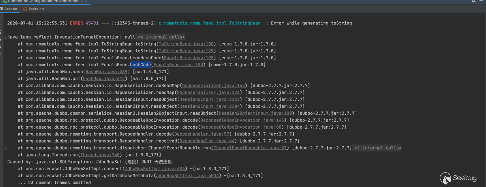Open the HashMap.java:612 link
This screenshot has width=486, height=187.
coord(104,78)
